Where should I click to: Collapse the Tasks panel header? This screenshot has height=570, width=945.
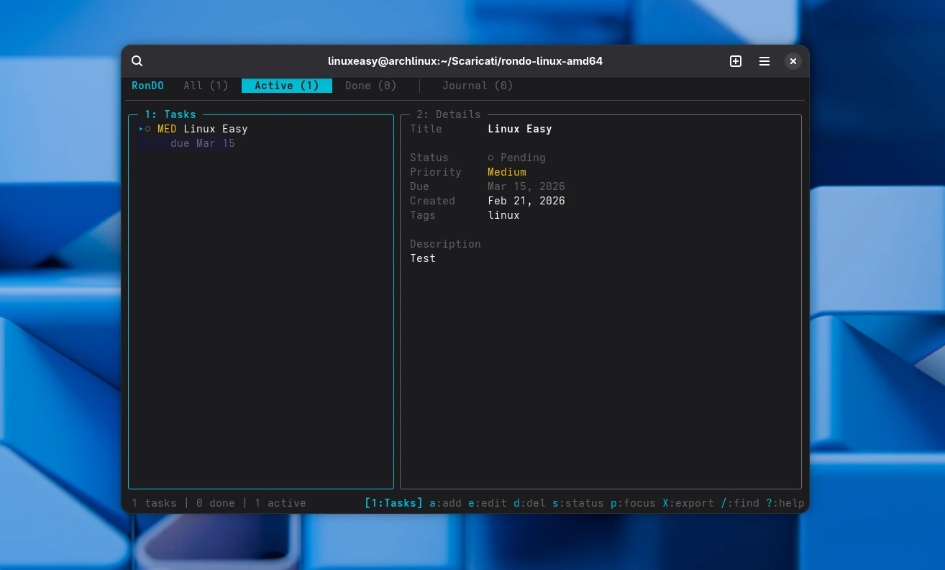pos(170,114)
